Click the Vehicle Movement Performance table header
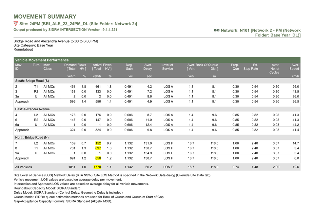This screenshot has width=314, height=217. click(x=157, y=60)
